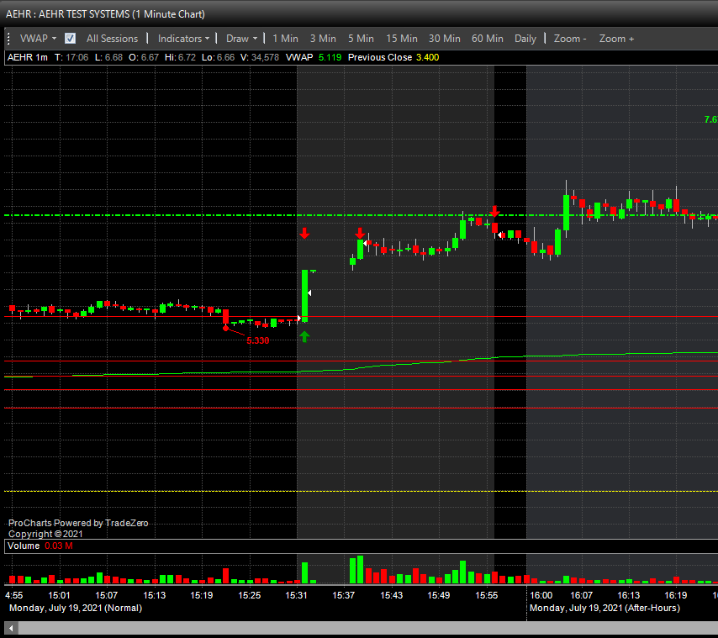Toggle the All Sessions checkbox
Image resolution: width=718 pixels, height=638 pixels.
point(70,39)
